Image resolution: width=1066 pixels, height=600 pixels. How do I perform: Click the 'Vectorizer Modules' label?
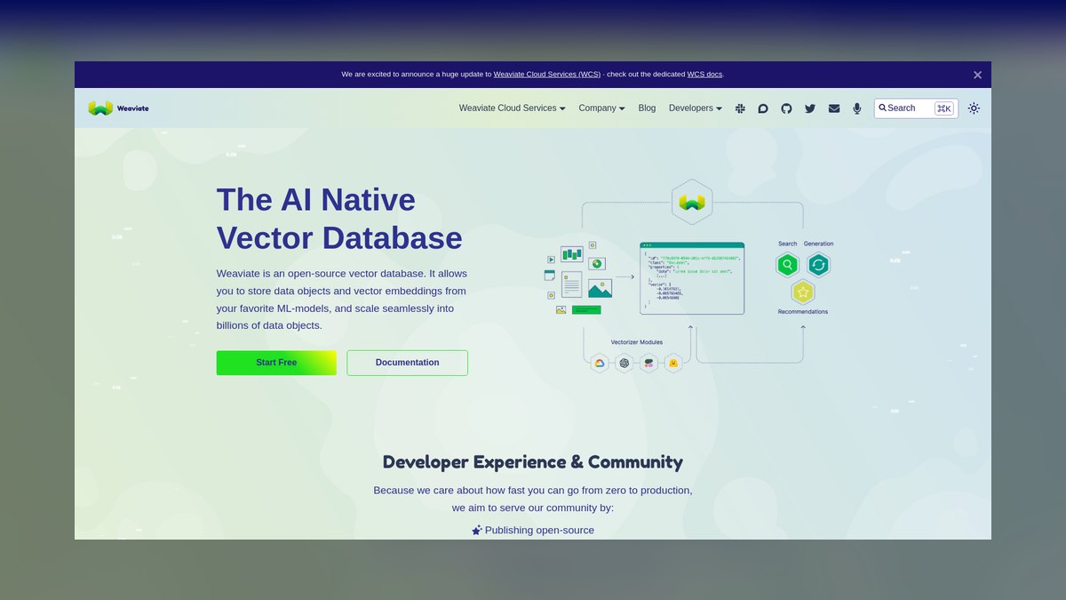[637, 342]
